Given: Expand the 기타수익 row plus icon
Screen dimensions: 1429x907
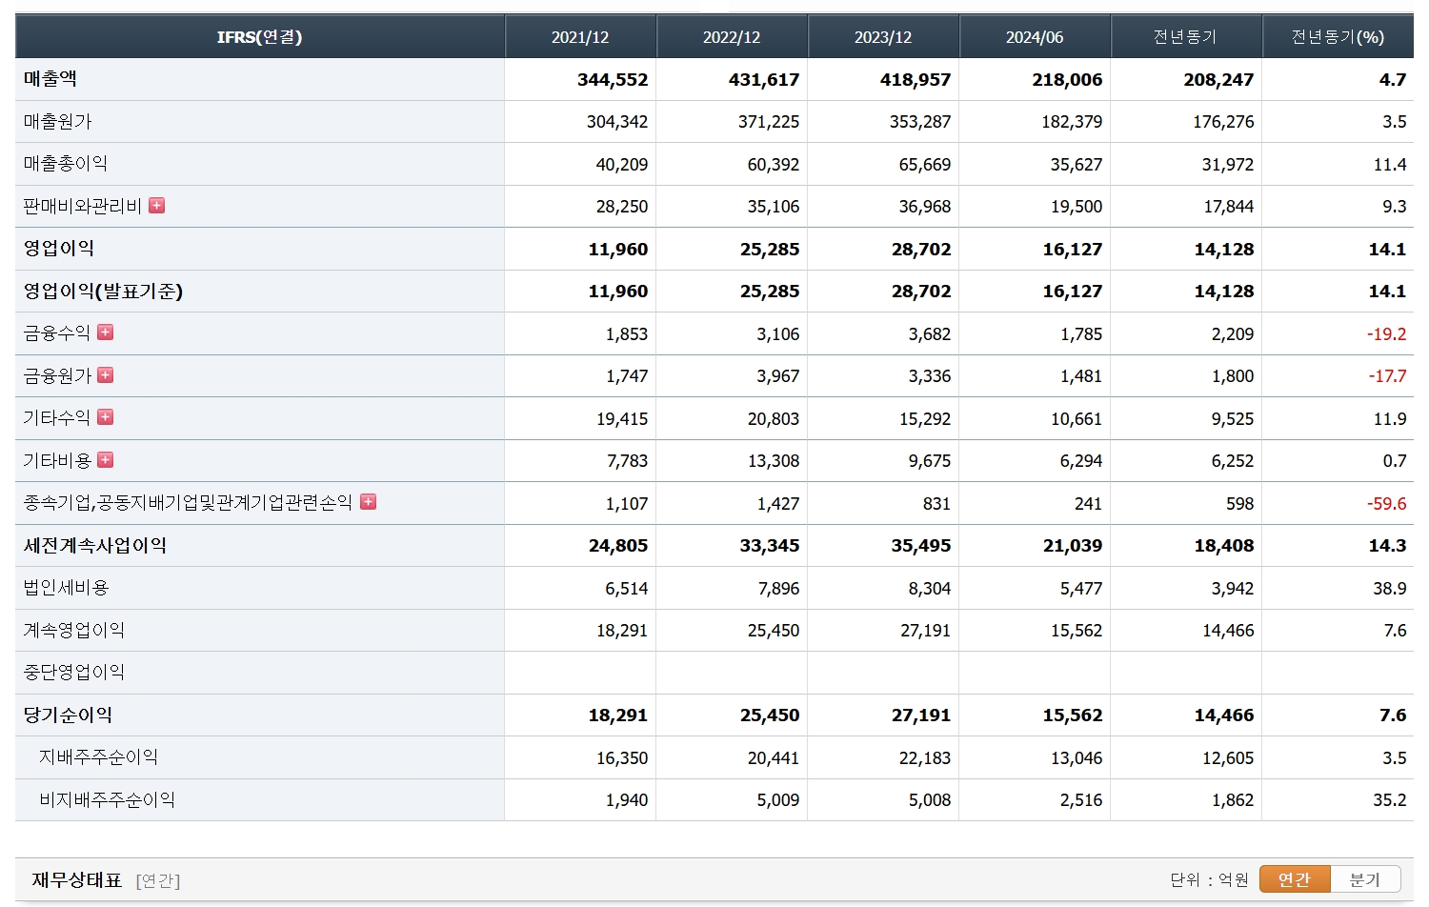Looking at the screenshot, I should [x=106, y=416].
